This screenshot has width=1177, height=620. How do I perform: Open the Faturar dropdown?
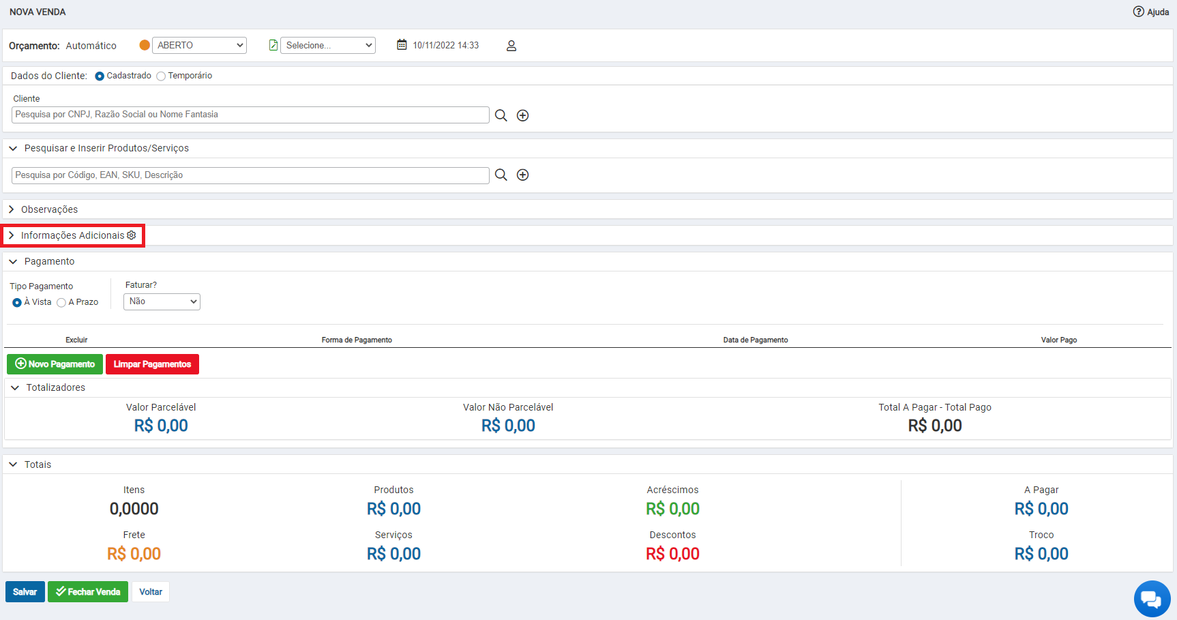tap(162, 301)
